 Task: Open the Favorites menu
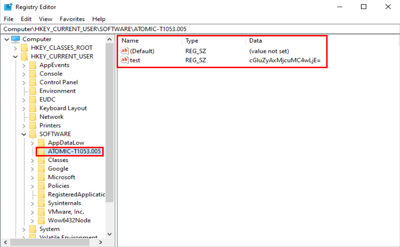pos(72,19)
